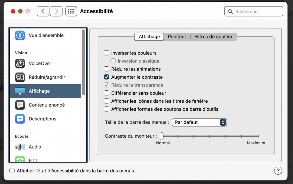
Task: Select the Réduire/agrandir zoom icon
Action: tap(20, 77)
